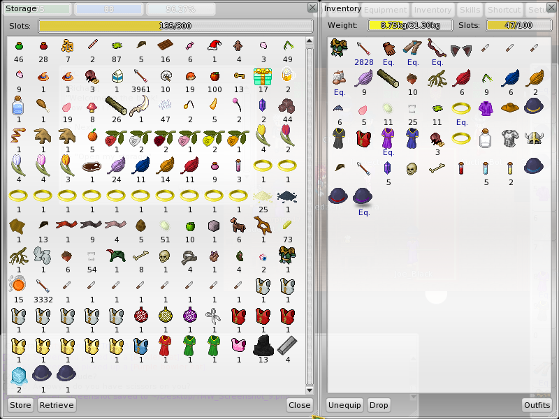
Task: Click the inventory Slots 47/100 bar
Action: tap(518, 25)
